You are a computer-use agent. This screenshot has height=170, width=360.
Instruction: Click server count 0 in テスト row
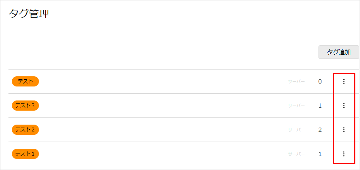pyautogui.click(x=320, y=81)
